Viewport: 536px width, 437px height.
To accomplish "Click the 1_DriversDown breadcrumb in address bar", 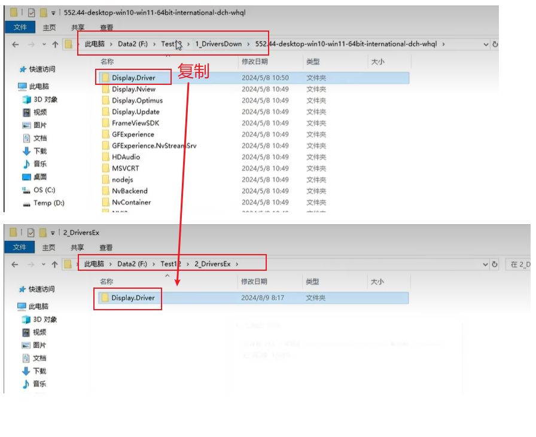I will 218,44.
